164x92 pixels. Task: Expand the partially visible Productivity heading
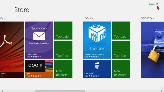click(x=3, y=18)
